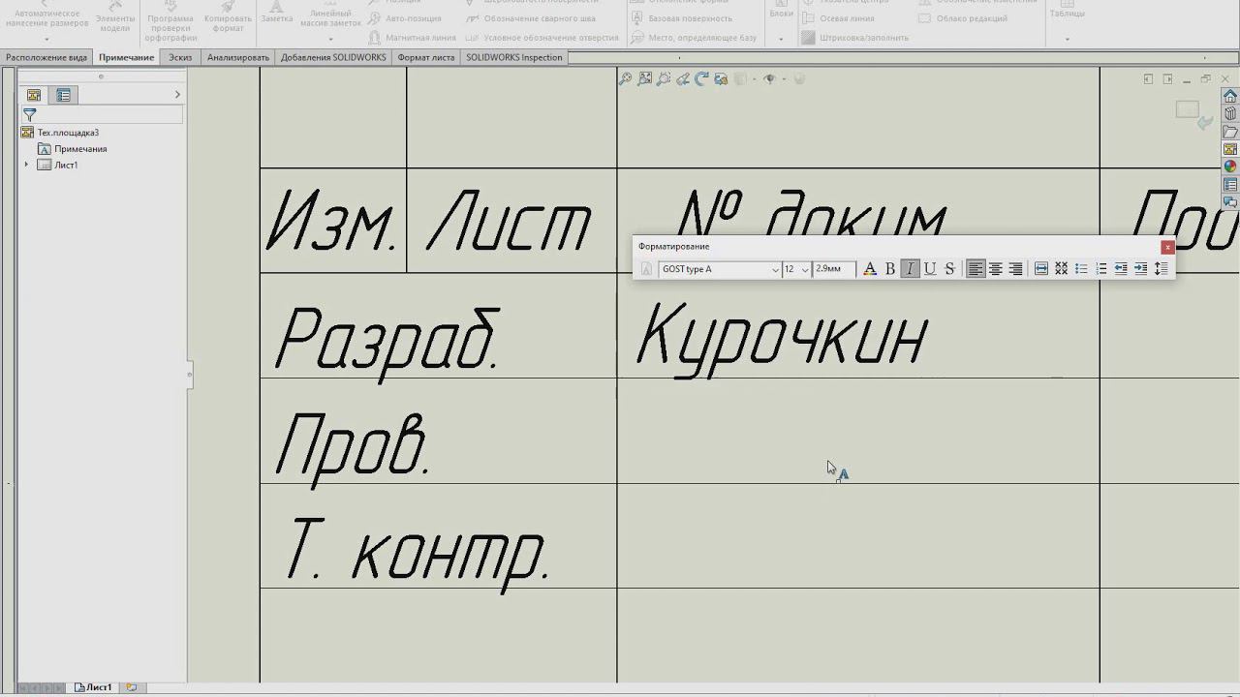The height and width of the screenshot is (697, 1240).
Task: Center align the text
Action: (995, 269)
